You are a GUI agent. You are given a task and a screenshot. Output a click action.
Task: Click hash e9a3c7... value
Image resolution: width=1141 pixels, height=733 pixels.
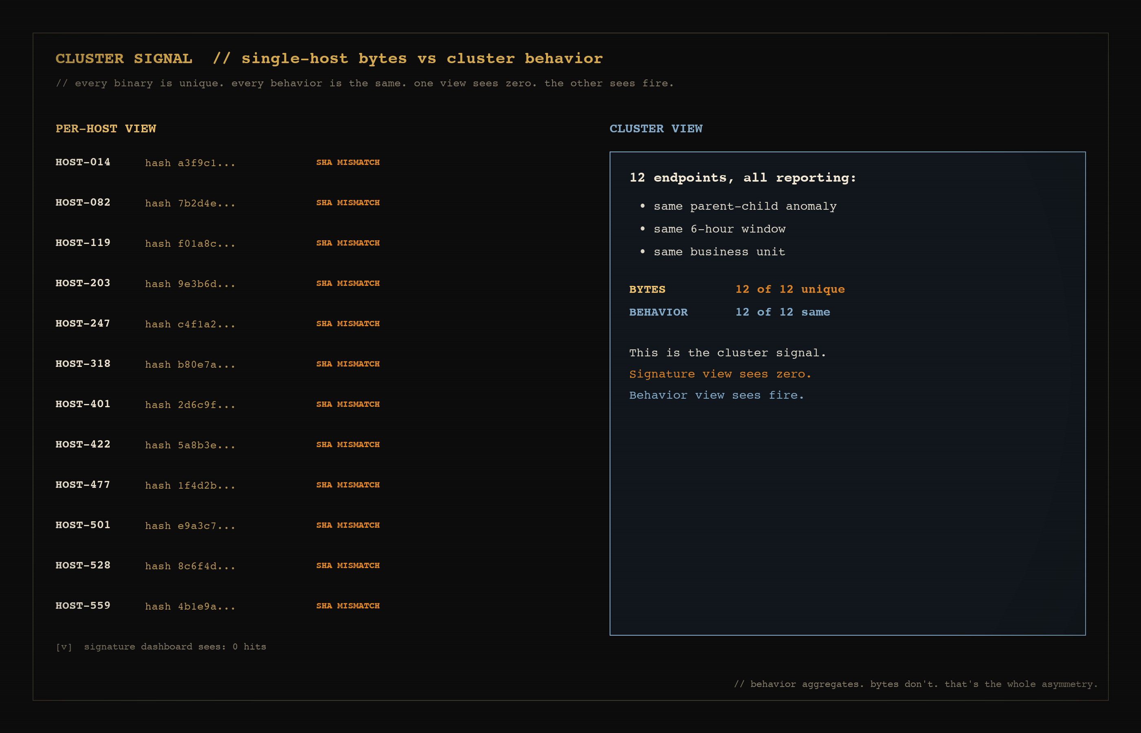tap(190, 525)
